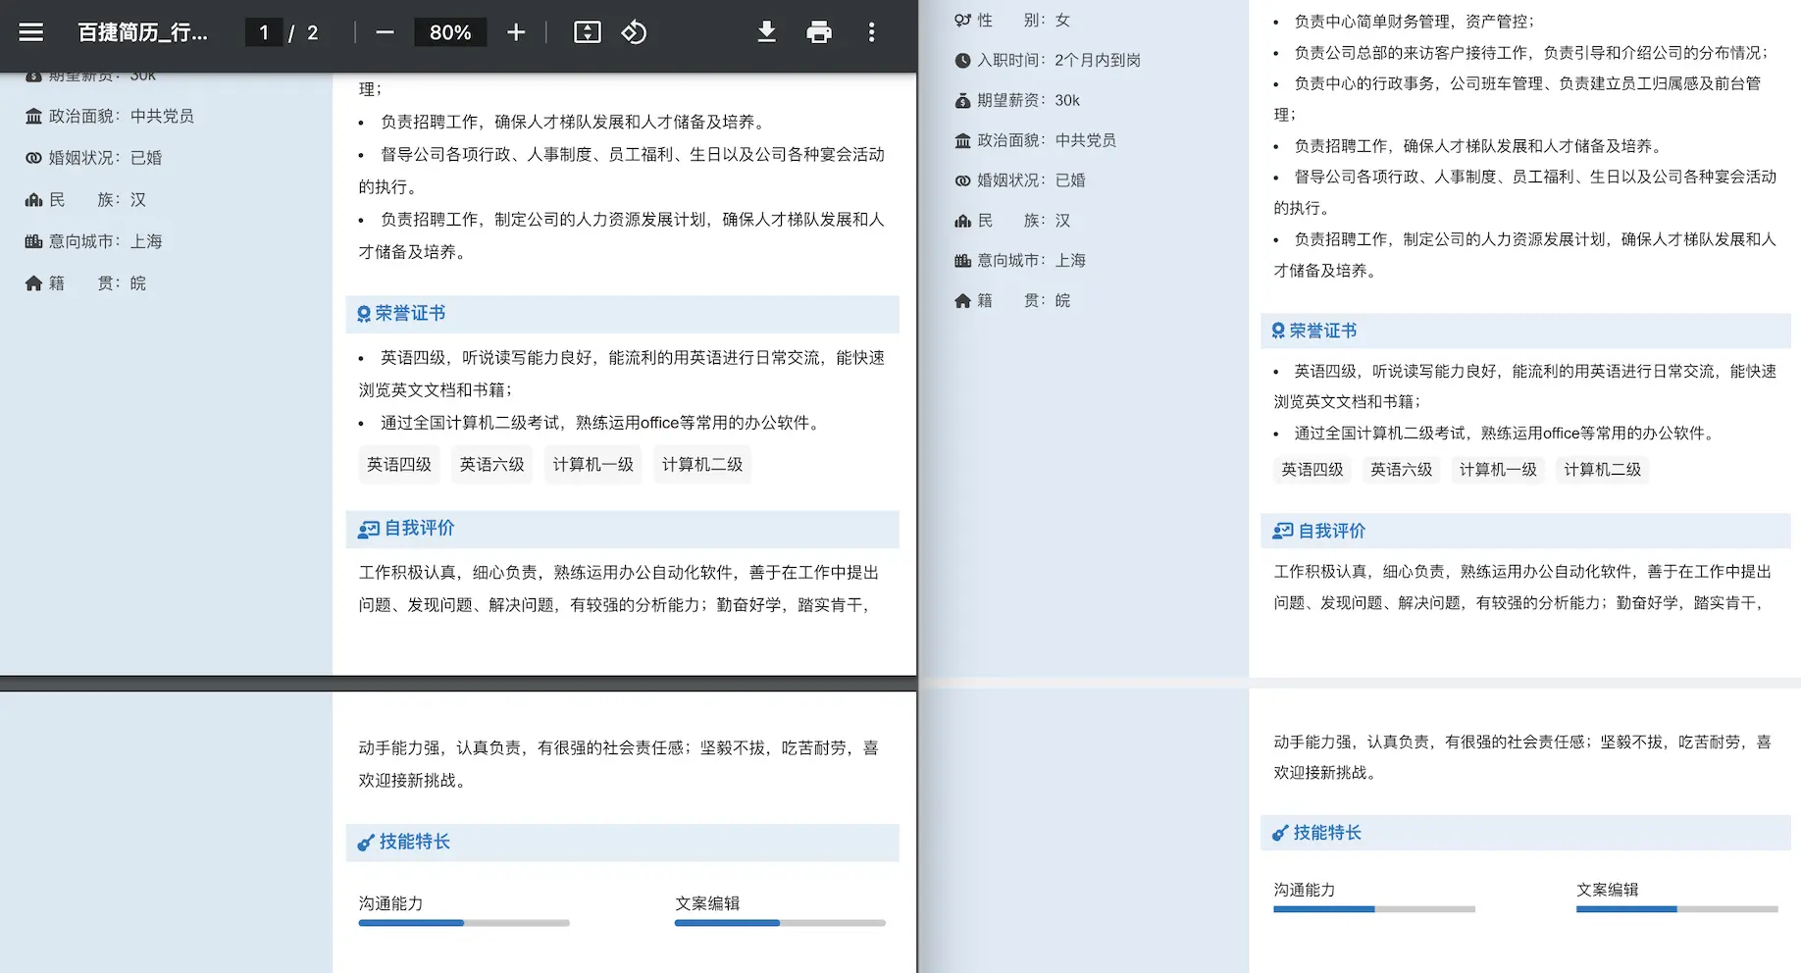Viewport: 1801px width, 973px height.
Task: Click the 沟通能力 skill bar in the PDF
Action: pos(464,923)
